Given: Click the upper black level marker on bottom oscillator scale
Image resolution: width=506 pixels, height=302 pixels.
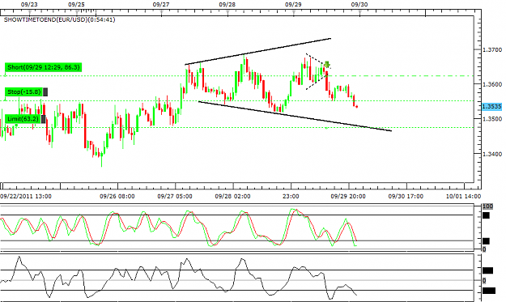Looking at the screenshot, I should click(x=488, y=270).
